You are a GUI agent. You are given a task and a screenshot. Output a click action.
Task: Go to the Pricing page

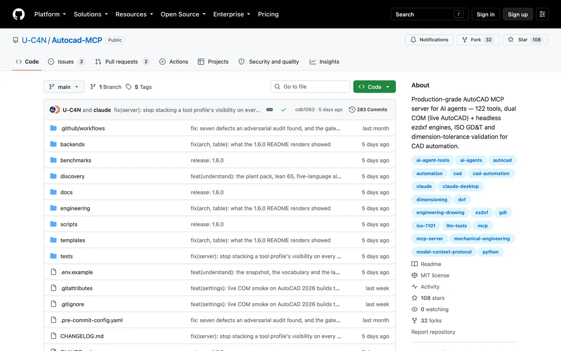(x=268, y=14)
